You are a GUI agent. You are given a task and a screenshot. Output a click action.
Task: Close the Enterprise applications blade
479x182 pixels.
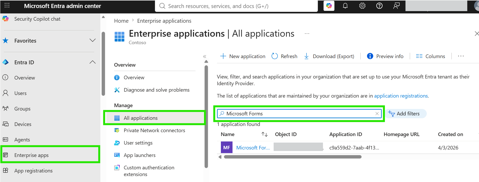477,34
